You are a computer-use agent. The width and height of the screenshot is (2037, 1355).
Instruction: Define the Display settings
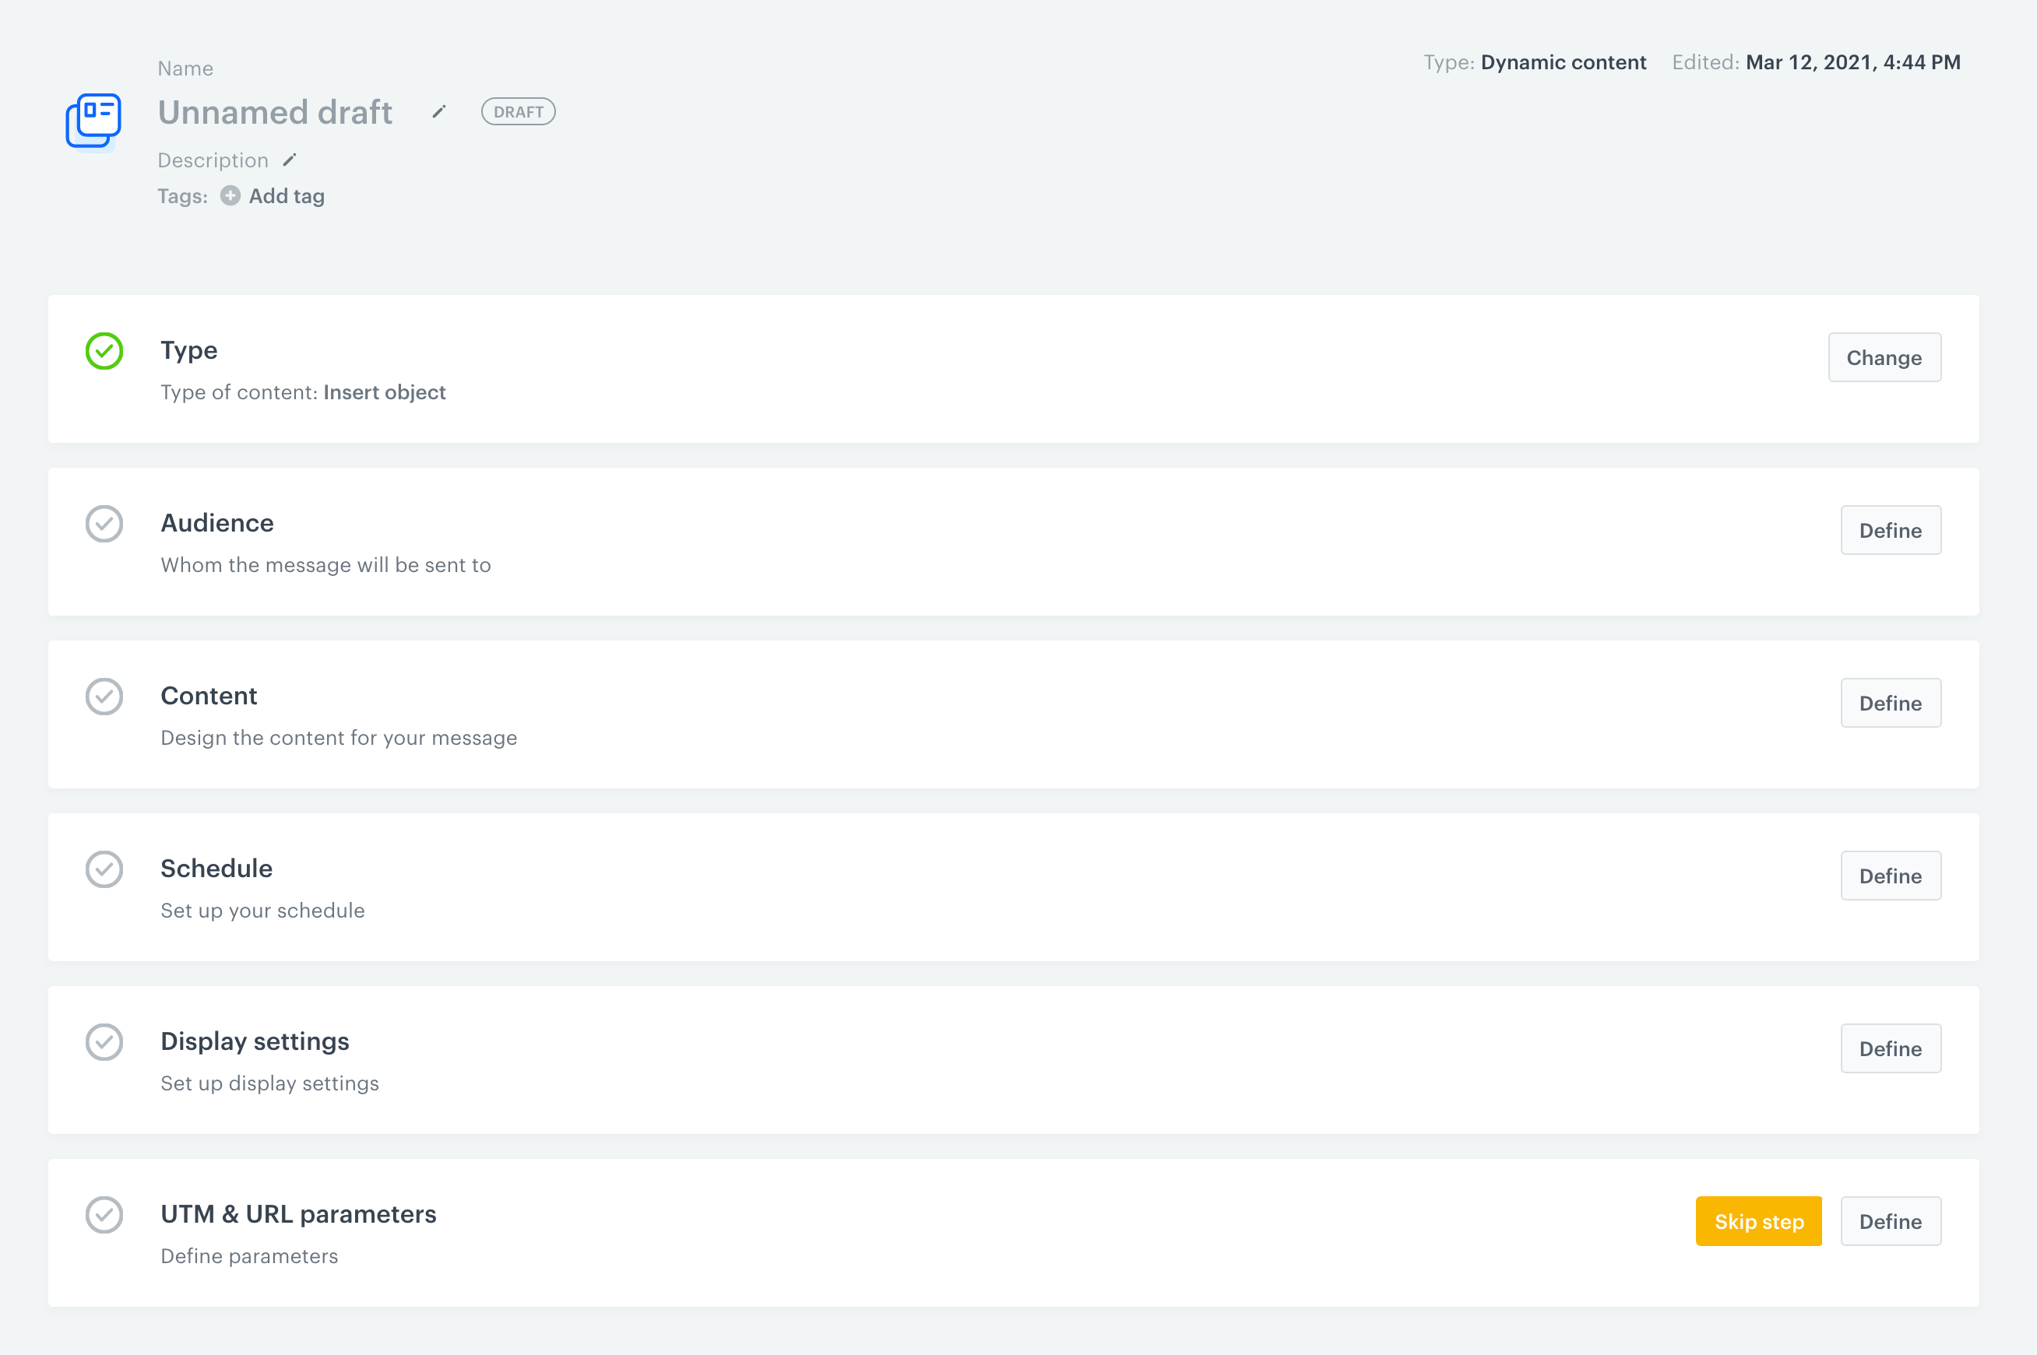1891,1048
